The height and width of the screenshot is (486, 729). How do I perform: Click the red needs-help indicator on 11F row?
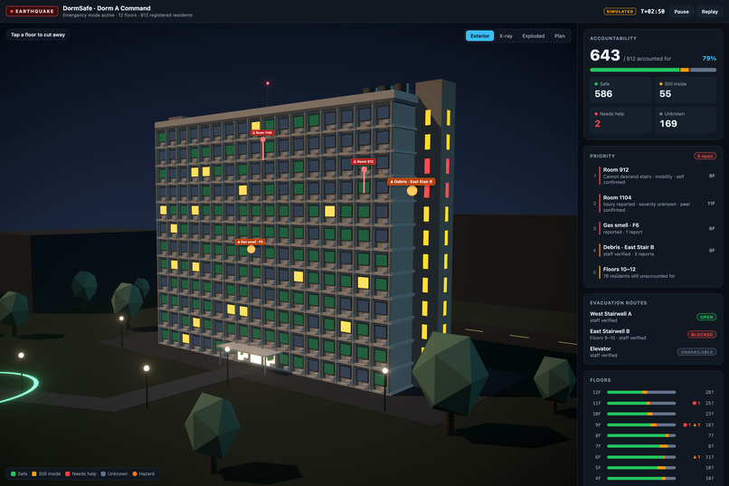(696, 404)
